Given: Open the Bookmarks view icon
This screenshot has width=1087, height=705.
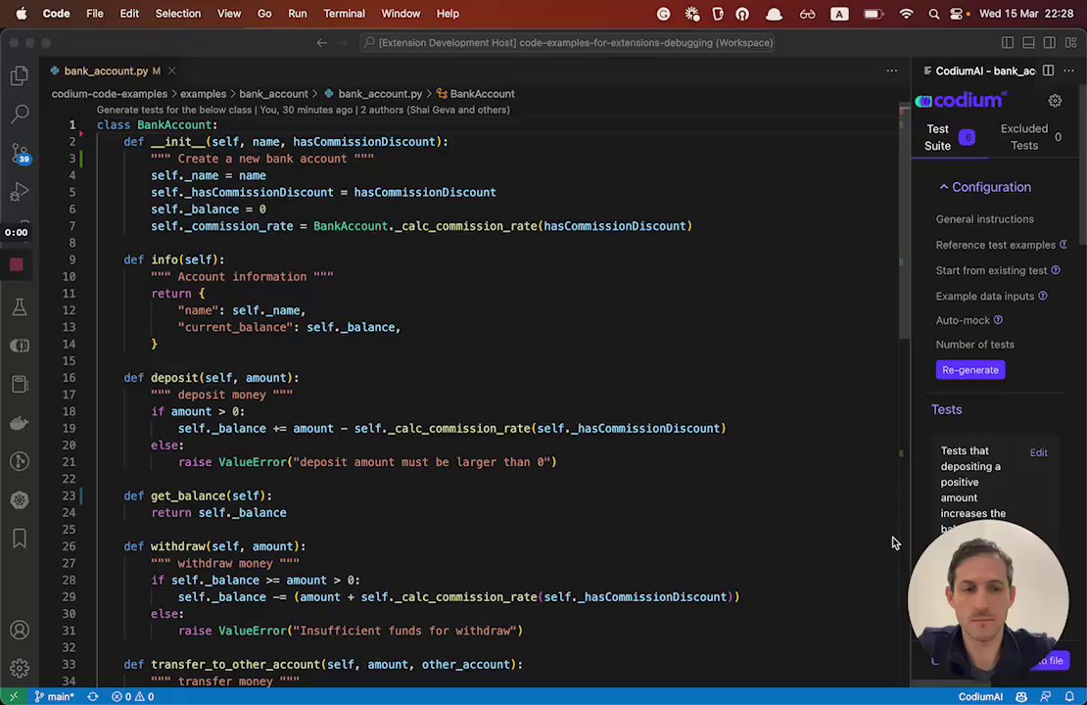Looking at the screenshot, I should pos(20,538).
